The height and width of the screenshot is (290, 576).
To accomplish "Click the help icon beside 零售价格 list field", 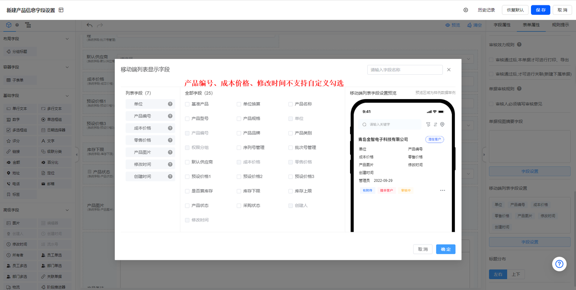I will coord(170,140).
